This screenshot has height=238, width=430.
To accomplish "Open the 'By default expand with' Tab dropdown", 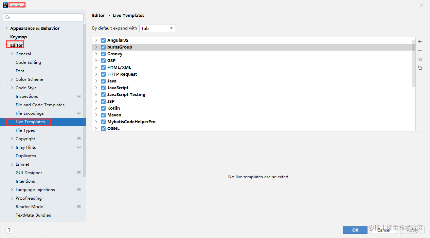I will click(x=157, y=28).
